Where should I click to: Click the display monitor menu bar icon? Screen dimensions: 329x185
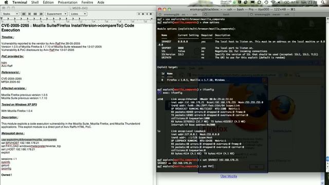click(252, 2)
